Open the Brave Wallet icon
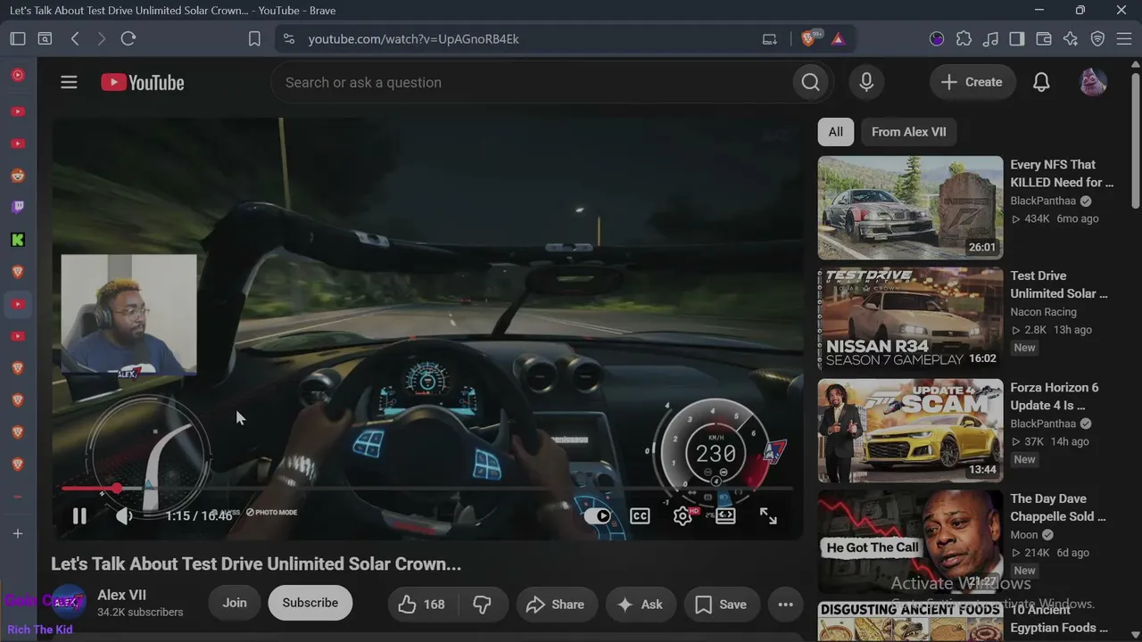Screen dimensions: 1142x642 1044,38
